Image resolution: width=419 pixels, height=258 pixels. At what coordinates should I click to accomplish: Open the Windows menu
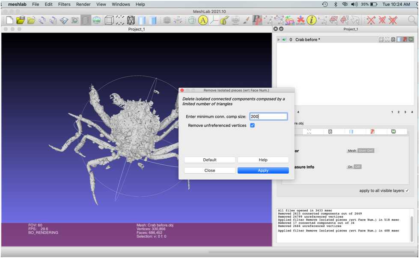click(x=121, y=4)
